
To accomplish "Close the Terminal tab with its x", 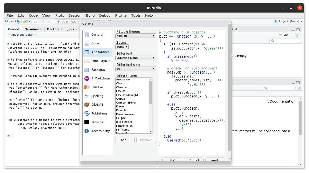I will pos(41,29).
